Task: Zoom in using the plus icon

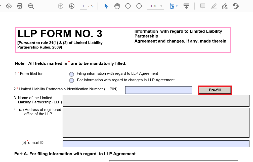Action: [139, 6]
